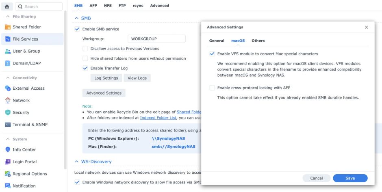This screenshot has width=382, height=192.
Task: Enable cross-protocol locking with AFP
Action: coord(212,88)
